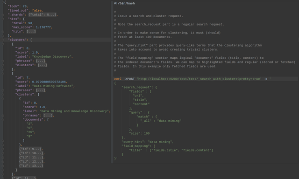Click the "Data Mining Software" label string
Screen dimensions: 299x179
[x=53, y=86]
